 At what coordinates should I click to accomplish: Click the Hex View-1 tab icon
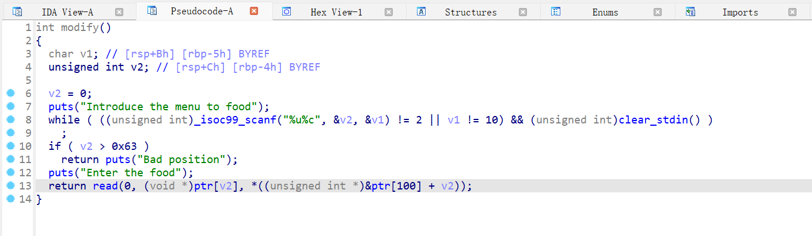286,11
